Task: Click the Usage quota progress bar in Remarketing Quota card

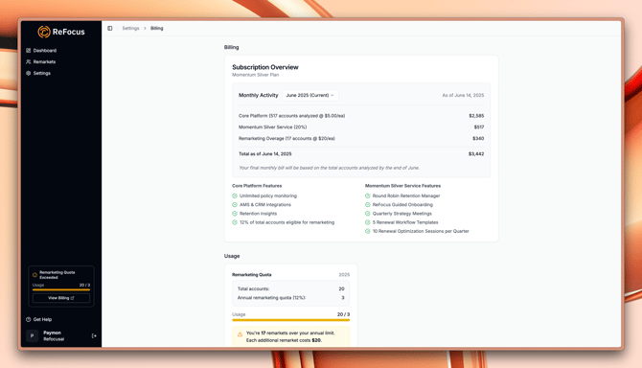Action: 290,320
